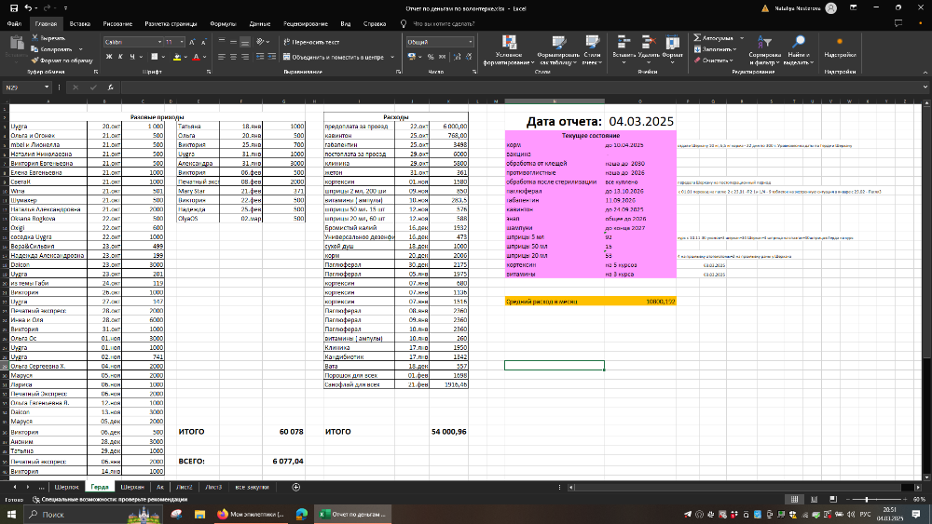Viewport: 932px width, 524px height.
Task: Open the Conditional Formatting menu
Action: [509, 47]
